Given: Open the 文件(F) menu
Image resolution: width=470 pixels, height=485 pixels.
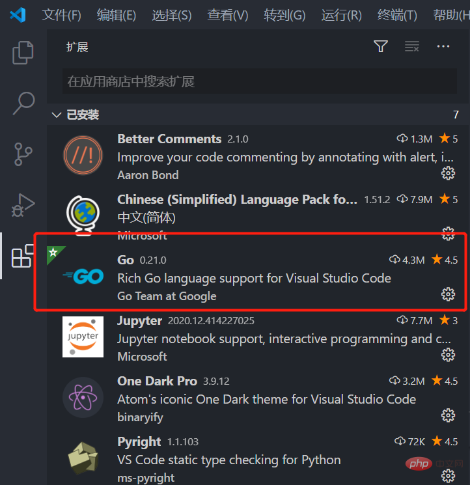Looking at the screenshot, I should point(61,15).
